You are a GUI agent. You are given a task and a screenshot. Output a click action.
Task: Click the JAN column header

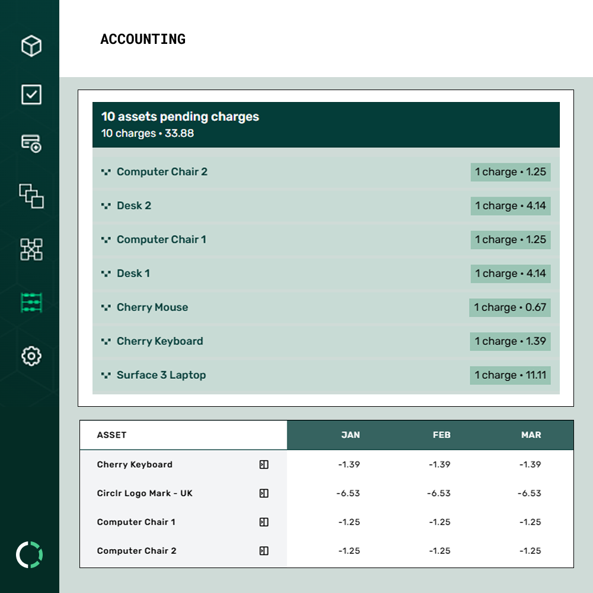tap(350, 435)
